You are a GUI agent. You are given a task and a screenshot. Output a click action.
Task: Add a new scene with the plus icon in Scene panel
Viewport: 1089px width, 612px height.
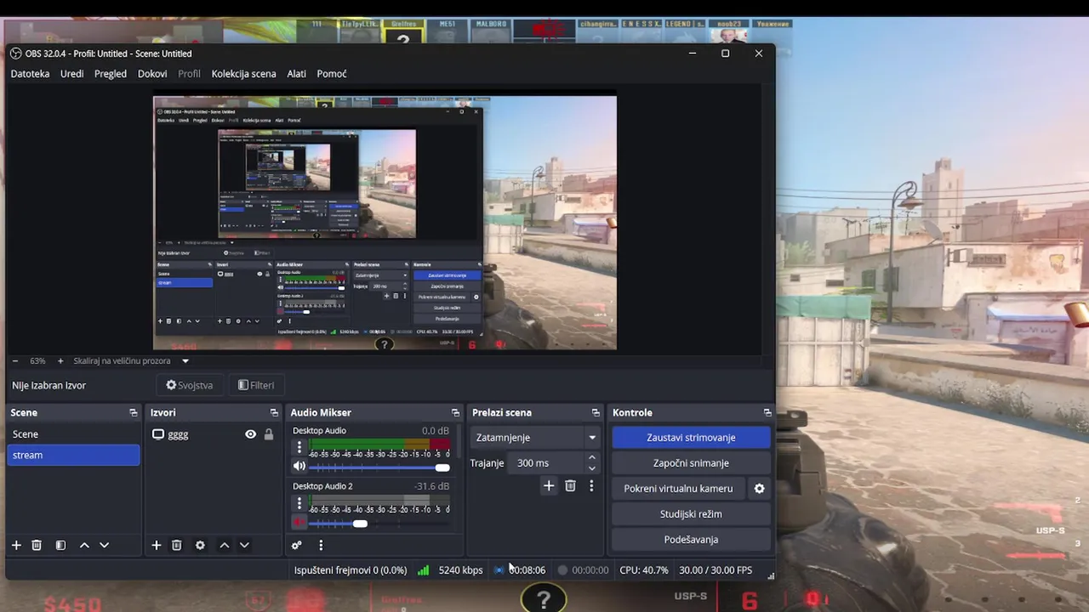[x=16, y=545]
